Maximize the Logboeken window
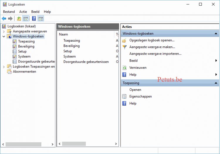This screenshot has height=154, width=220. (x=201, y=4)
